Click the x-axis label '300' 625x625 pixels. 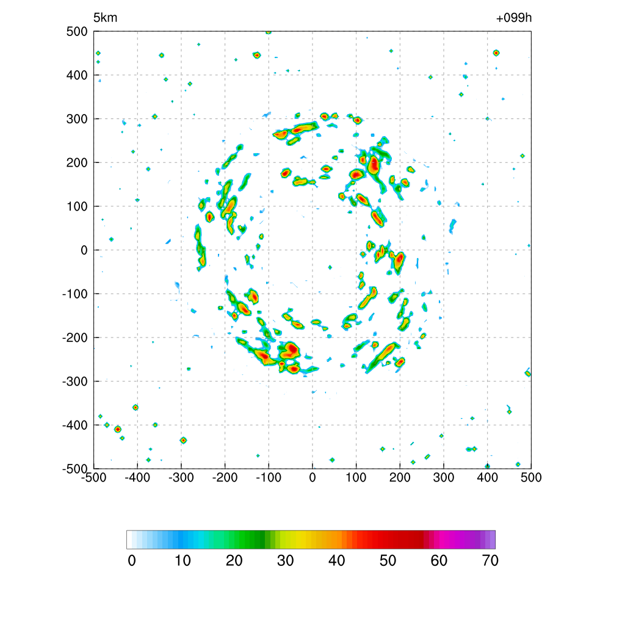point(444,477)
